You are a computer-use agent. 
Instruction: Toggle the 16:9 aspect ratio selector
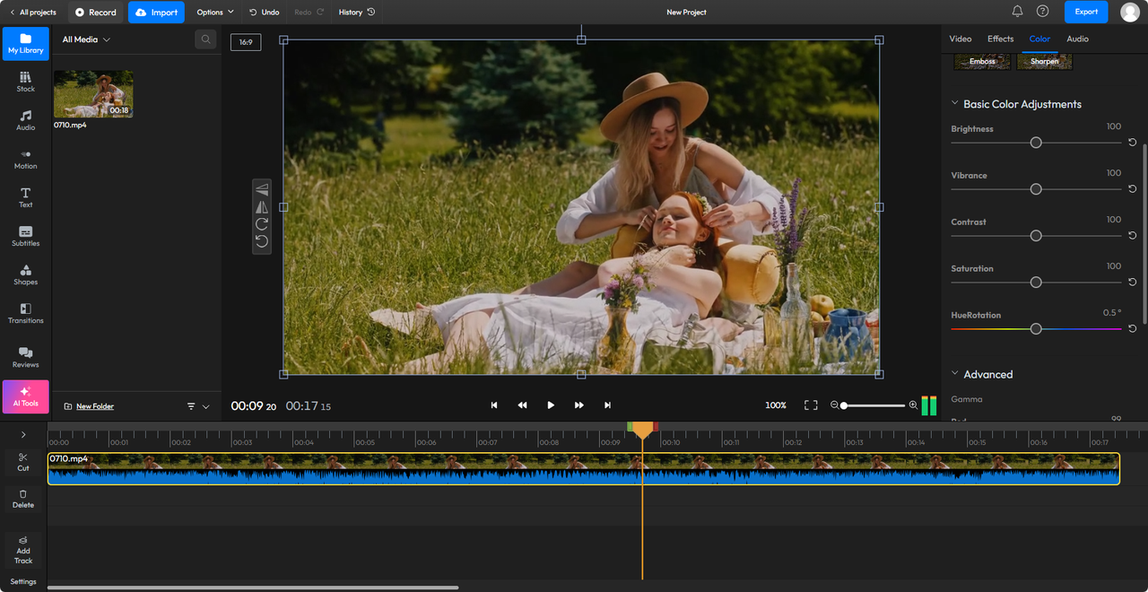click(x=246, y=42)
